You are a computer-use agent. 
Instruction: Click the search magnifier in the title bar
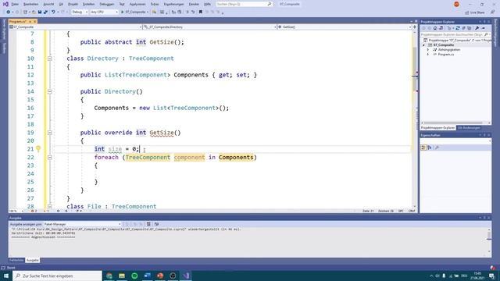[x=270, y=4]
